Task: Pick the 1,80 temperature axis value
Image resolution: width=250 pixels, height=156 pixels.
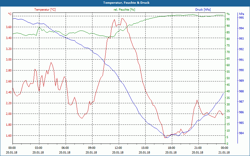Action: (9, 124)
